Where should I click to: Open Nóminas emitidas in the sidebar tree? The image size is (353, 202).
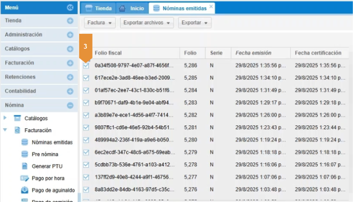52,142
